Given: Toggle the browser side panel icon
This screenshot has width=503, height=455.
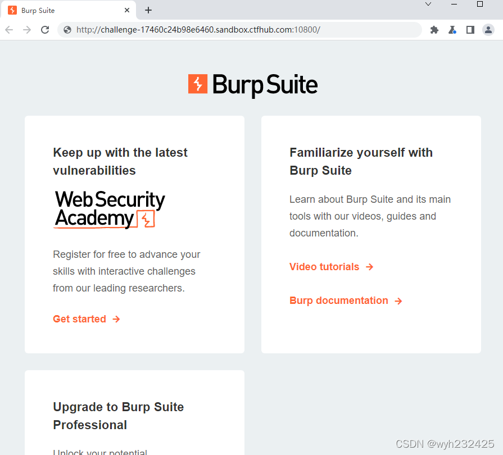Looking at the screenshot, I should tap(470, 30).
